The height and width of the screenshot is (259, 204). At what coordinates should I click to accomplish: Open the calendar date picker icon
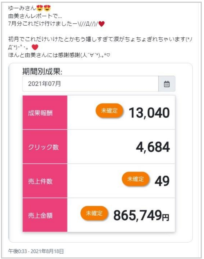[167, 84]
